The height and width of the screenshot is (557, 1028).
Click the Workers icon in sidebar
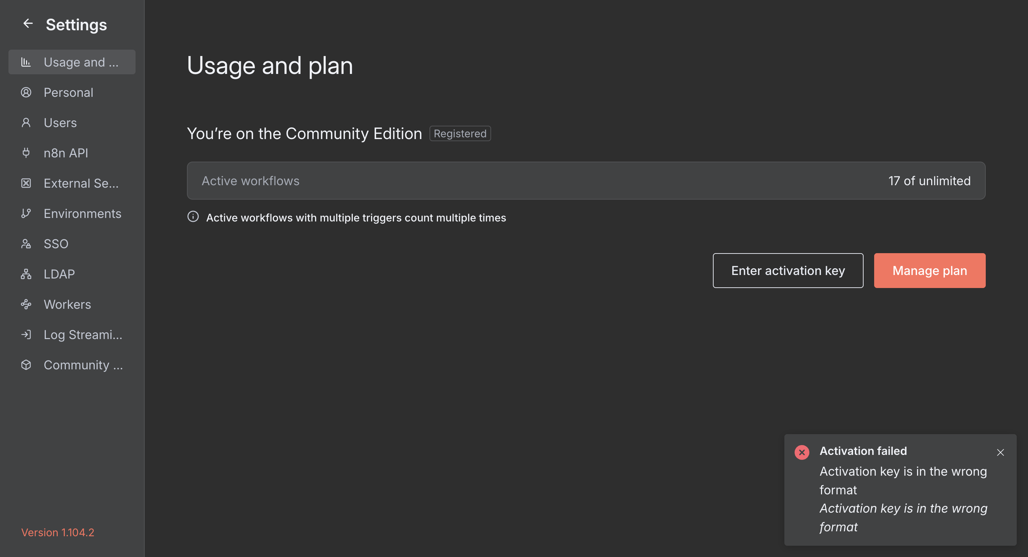coord(26,305)
